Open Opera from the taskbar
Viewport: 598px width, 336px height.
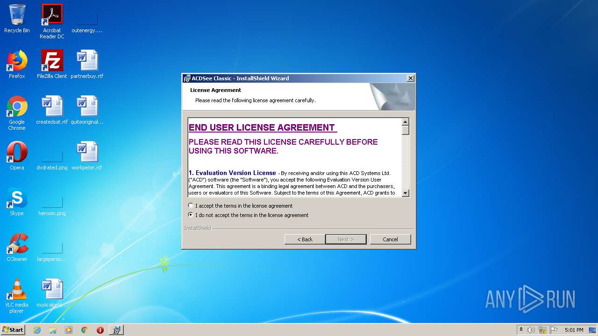point(100,330)
